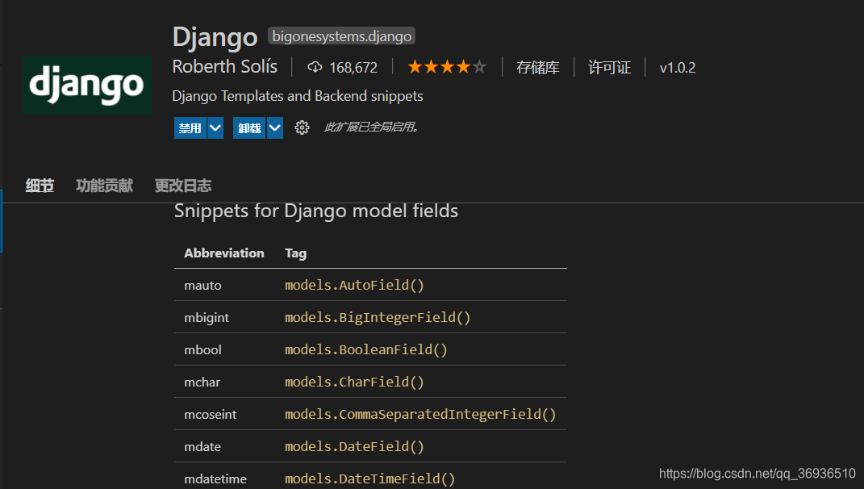Click the Tag column header

point(295,253)
